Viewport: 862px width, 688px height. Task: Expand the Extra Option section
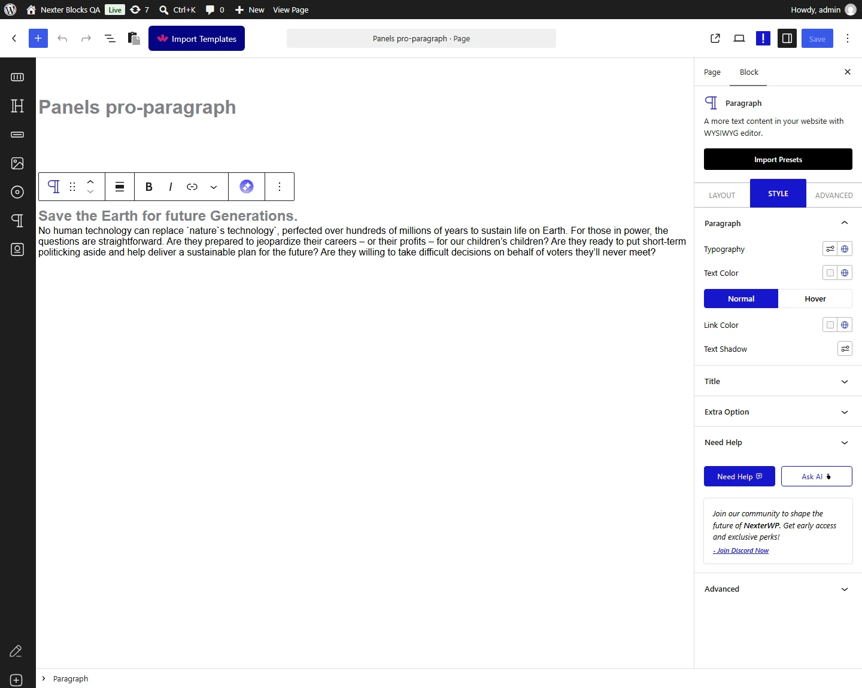845,412
